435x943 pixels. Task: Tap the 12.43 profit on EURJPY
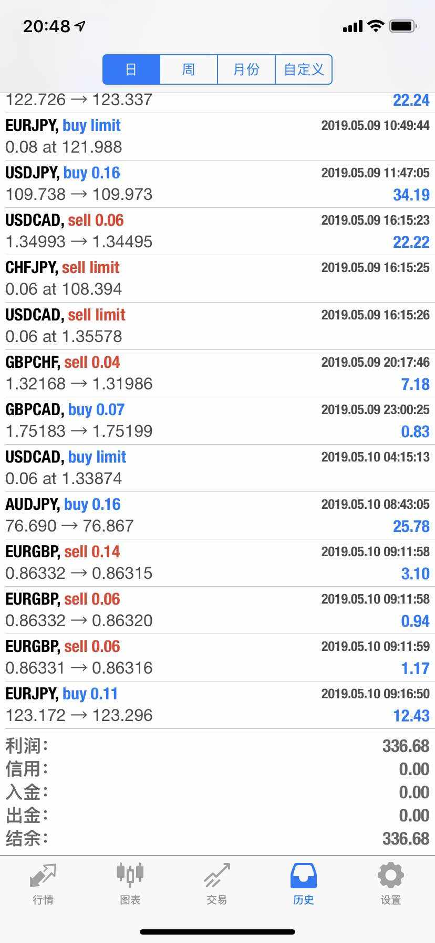click(x=411, y=716)
